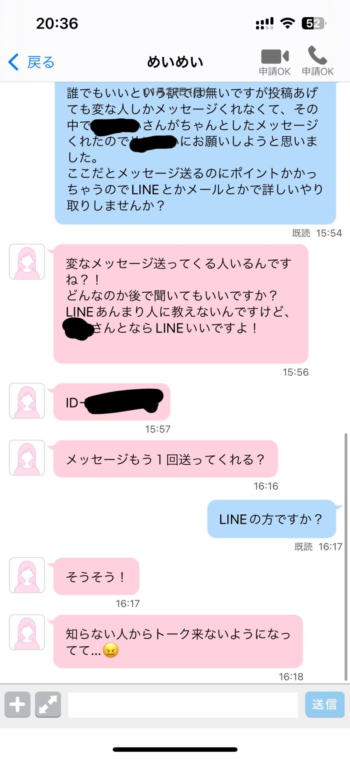Tap avatar beside 知らない人から message
Screen dimensions: 350x759
click(x=27, y=632)
